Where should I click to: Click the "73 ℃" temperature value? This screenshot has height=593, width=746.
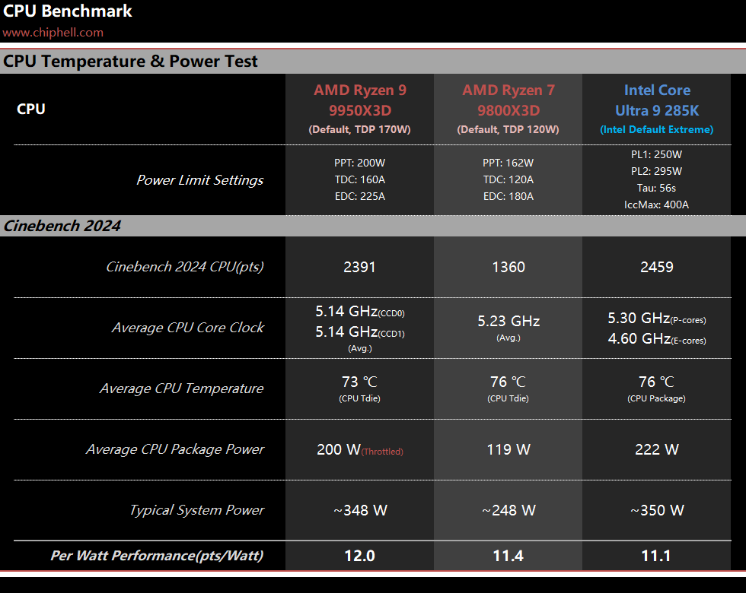[359, 382]
